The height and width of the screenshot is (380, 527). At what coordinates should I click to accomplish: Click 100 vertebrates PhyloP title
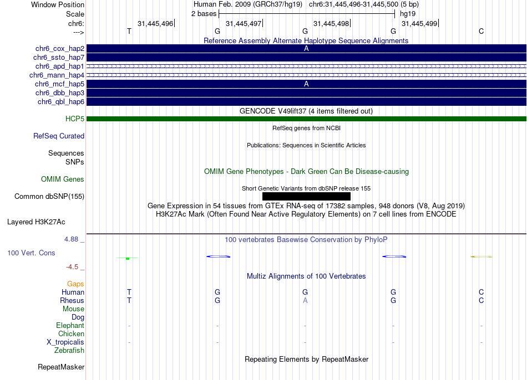pos(306,240)
